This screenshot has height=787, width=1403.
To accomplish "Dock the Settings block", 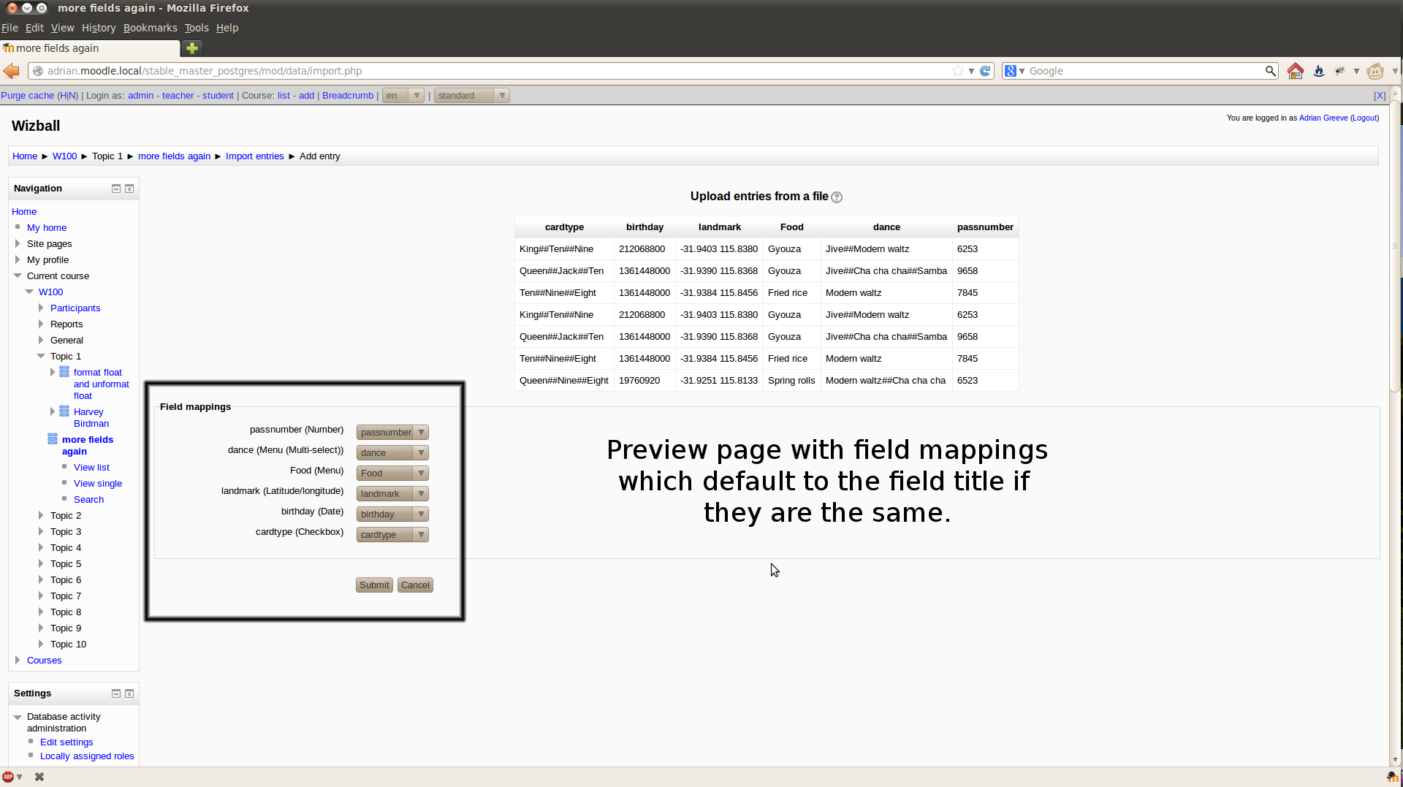I will point(129,693).
